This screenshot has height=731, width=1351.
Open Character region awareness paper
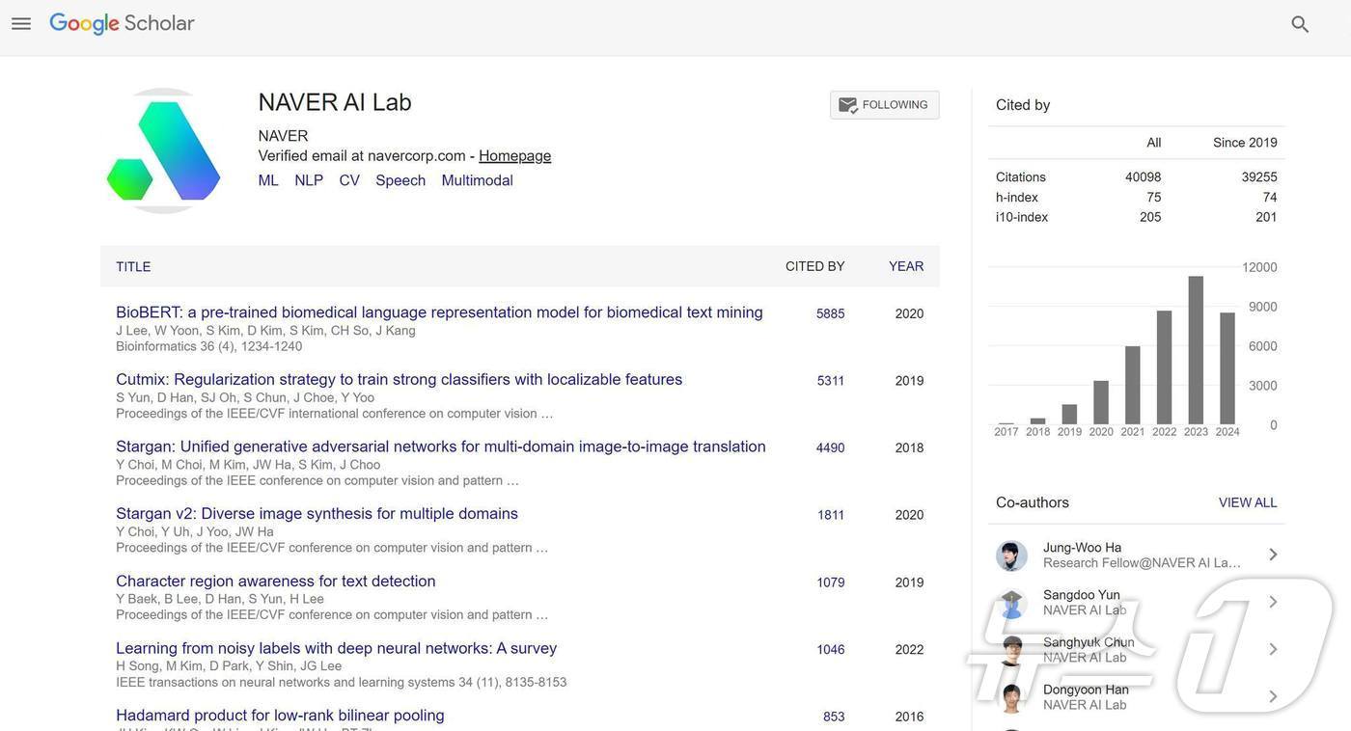pyautogui.click(x=276, y=582)
